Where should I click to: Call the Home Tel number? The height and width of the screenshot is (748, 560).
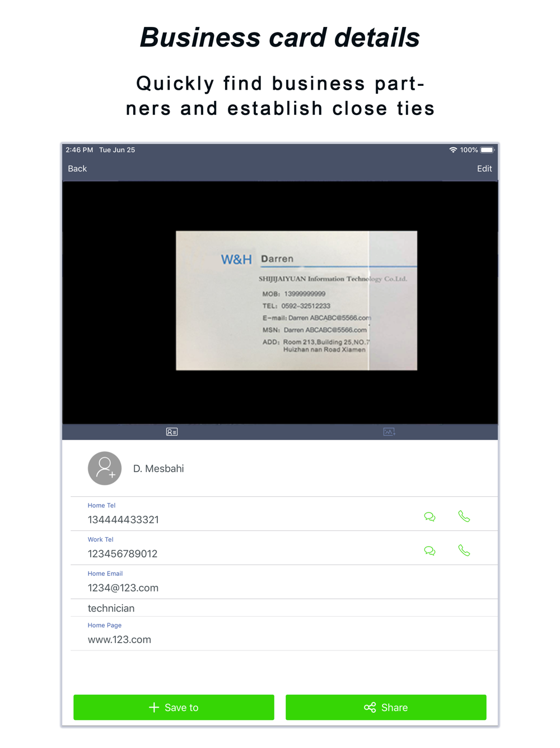click(464, 516)
